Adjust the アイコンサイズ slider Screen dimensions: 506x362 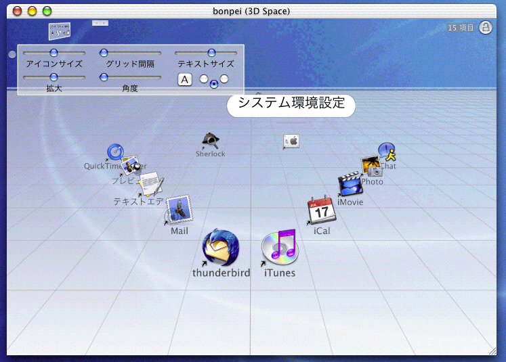point(54,53)
